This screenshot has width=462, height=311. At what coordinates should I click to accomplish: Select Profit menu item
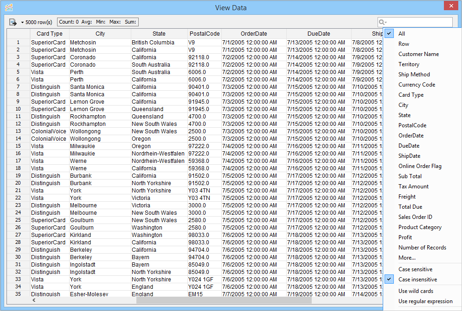coord(422,237)
